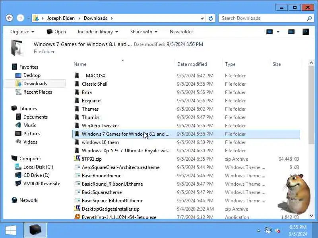318x238 pixels.
Task: Click the DesktopGadgetsInstaller.zip archive icon
Action: pos(77,209)
